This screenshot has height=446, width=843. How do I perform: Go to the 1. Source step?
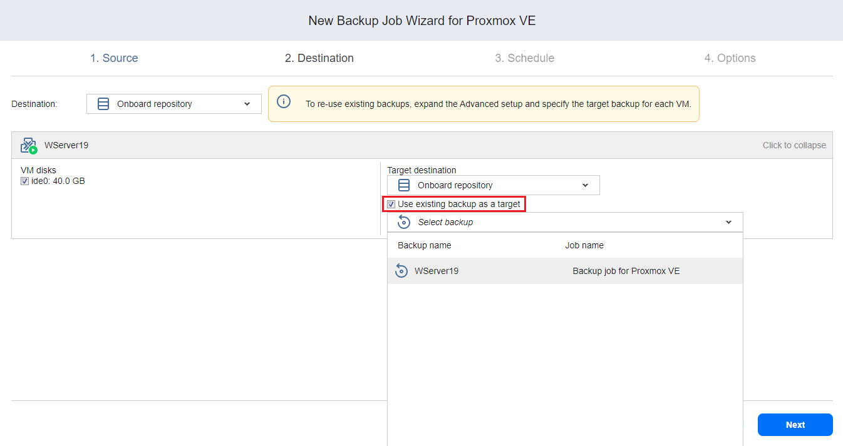tap(114, 58)
